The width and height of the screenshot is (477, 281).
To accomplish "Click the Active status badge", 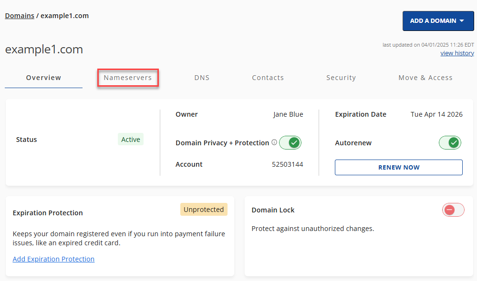I will [130, 140].
